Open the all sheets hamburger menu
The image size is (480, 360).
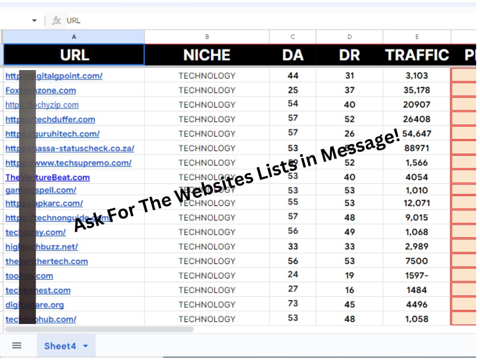pos(16,346)
